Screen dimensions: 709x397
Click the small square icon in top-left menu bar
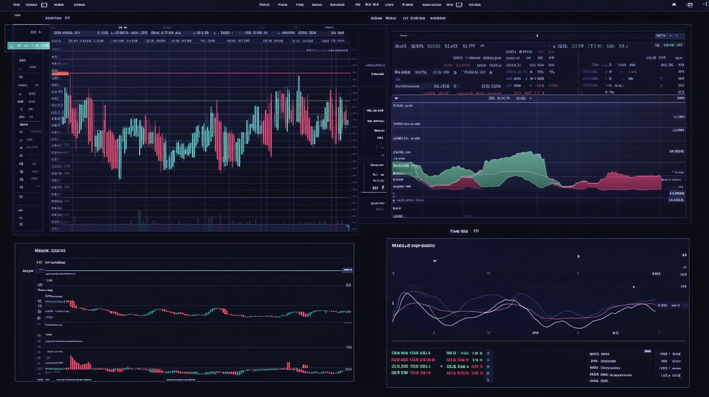click(44, 4)
